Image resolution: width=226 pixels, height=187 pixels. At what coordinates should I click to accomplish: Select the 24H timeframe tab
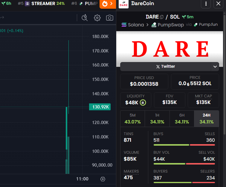(207, 119)
